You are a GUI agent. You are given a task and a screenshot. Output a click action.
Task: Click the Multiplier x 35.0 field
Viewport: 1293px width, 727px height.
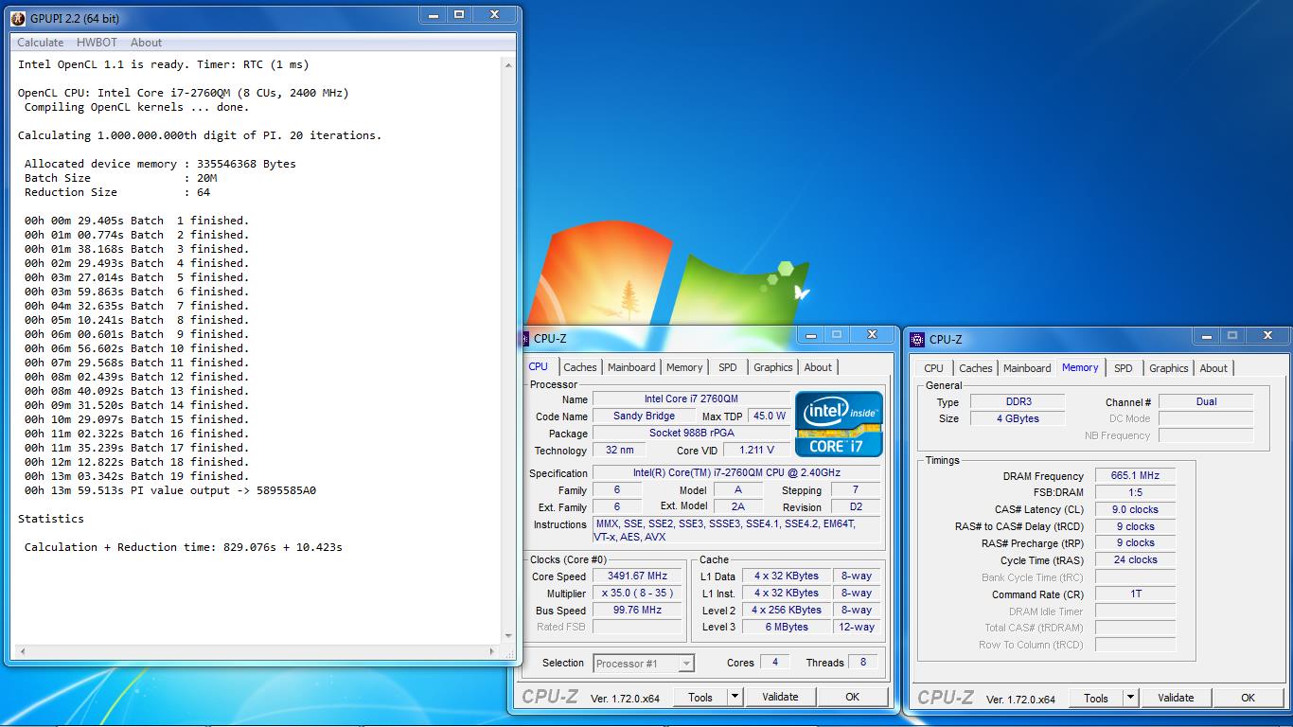tap(637, 593)
